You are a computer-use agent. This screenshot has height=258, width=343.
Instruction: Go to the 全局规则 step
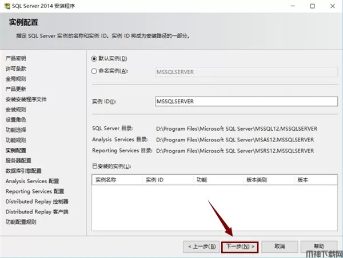coord(16,79)
